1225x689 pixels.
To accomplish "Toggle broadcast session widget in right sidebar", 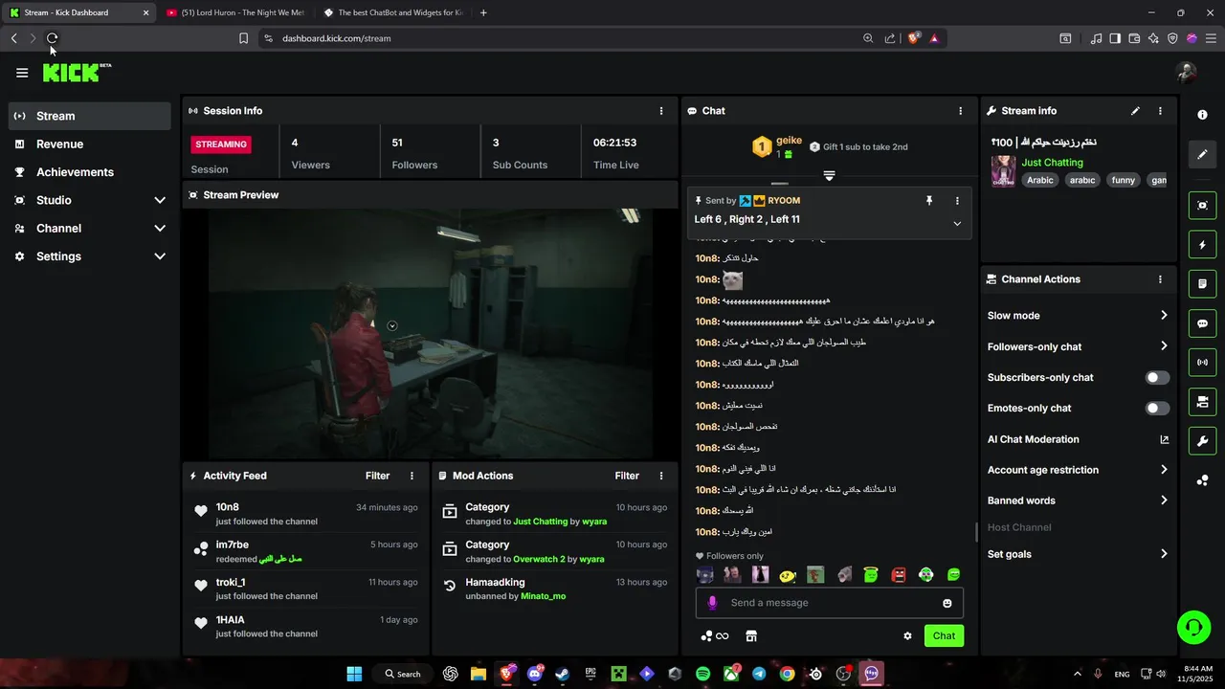I will click(1203, 363).
